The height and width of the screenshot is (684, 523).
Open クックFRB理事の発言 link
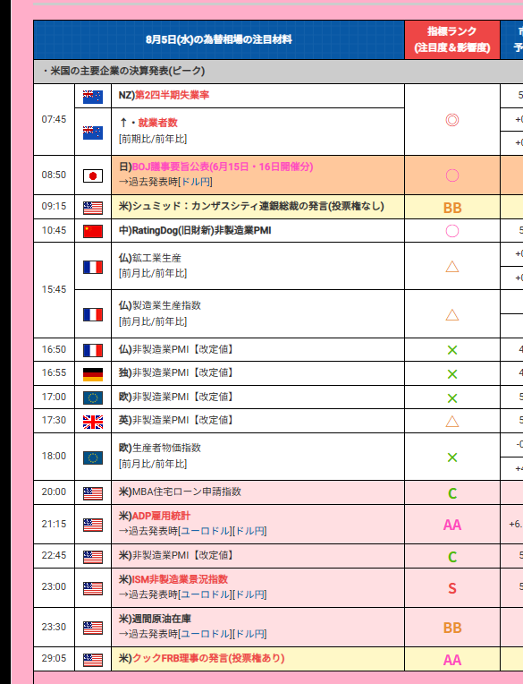(x=208, y=658)
